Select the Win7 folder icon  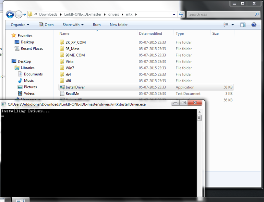pos(62,68)
